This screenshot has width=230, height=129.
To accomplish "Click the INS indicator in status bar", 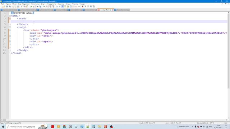I will pos(226,123).
